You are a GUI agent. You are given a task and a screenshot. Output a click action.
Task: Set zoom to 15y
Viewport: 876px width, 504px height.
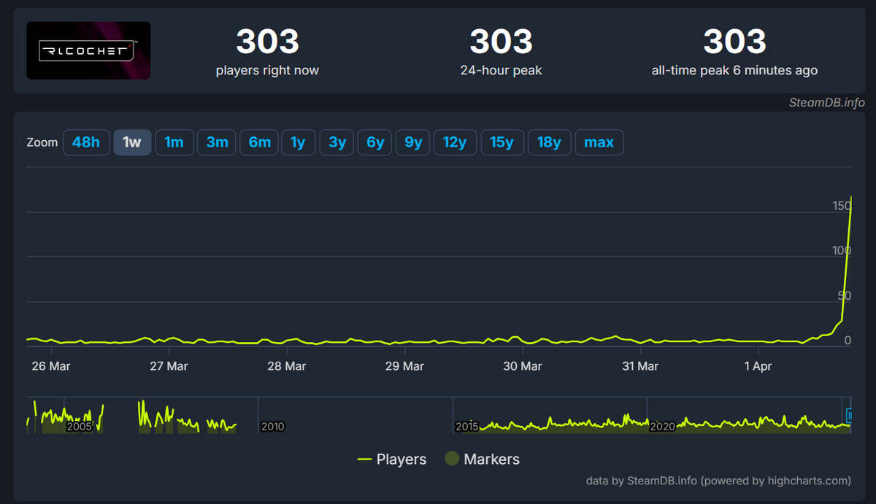pos(502,142)
